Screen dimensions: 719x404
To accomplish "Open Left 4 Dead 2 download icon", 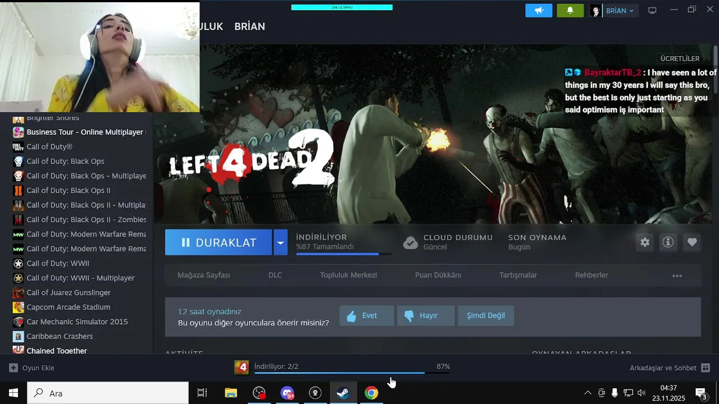I will pyautogui.click(x=242, y=368).
